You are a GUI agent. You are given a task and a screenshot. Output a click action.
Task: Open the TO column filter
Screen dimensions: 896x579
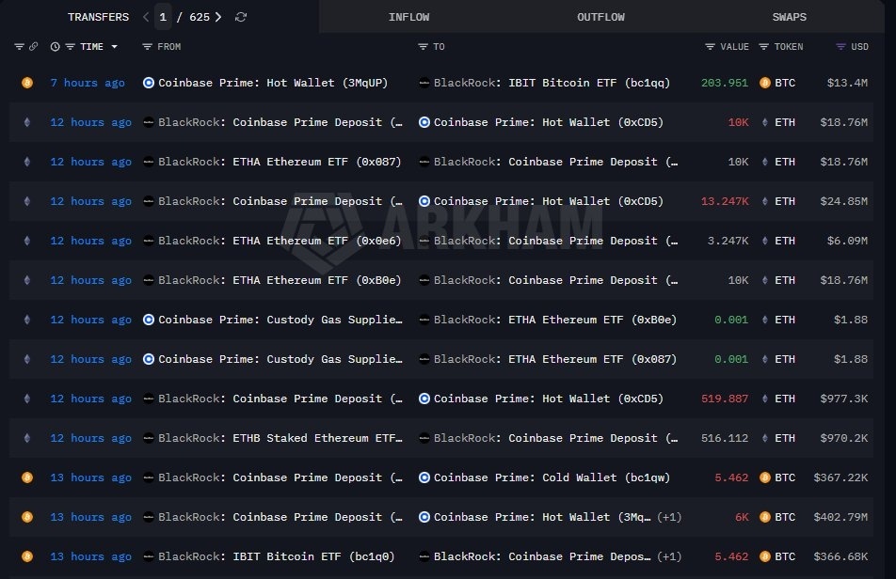(x=423, y=47)
